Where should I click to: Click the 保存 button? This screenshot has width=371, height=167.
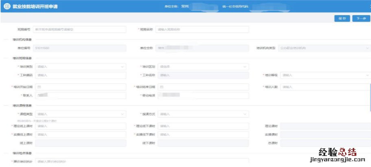point(341,18)
